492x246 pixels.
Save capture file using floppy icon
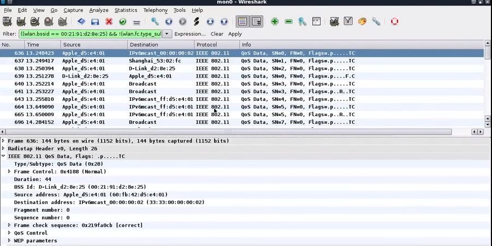pos(95,22)
